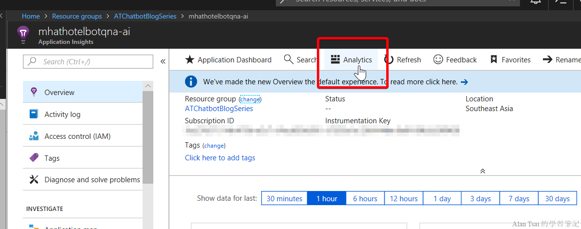Viewport: 581px width, 229px height.
Task: Click the Southeast Asia location value
Action: point(489,109)
